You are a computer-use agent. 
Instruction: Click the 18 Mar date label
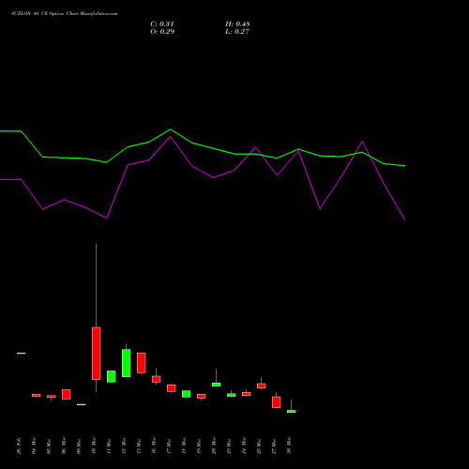coord(184,446)
